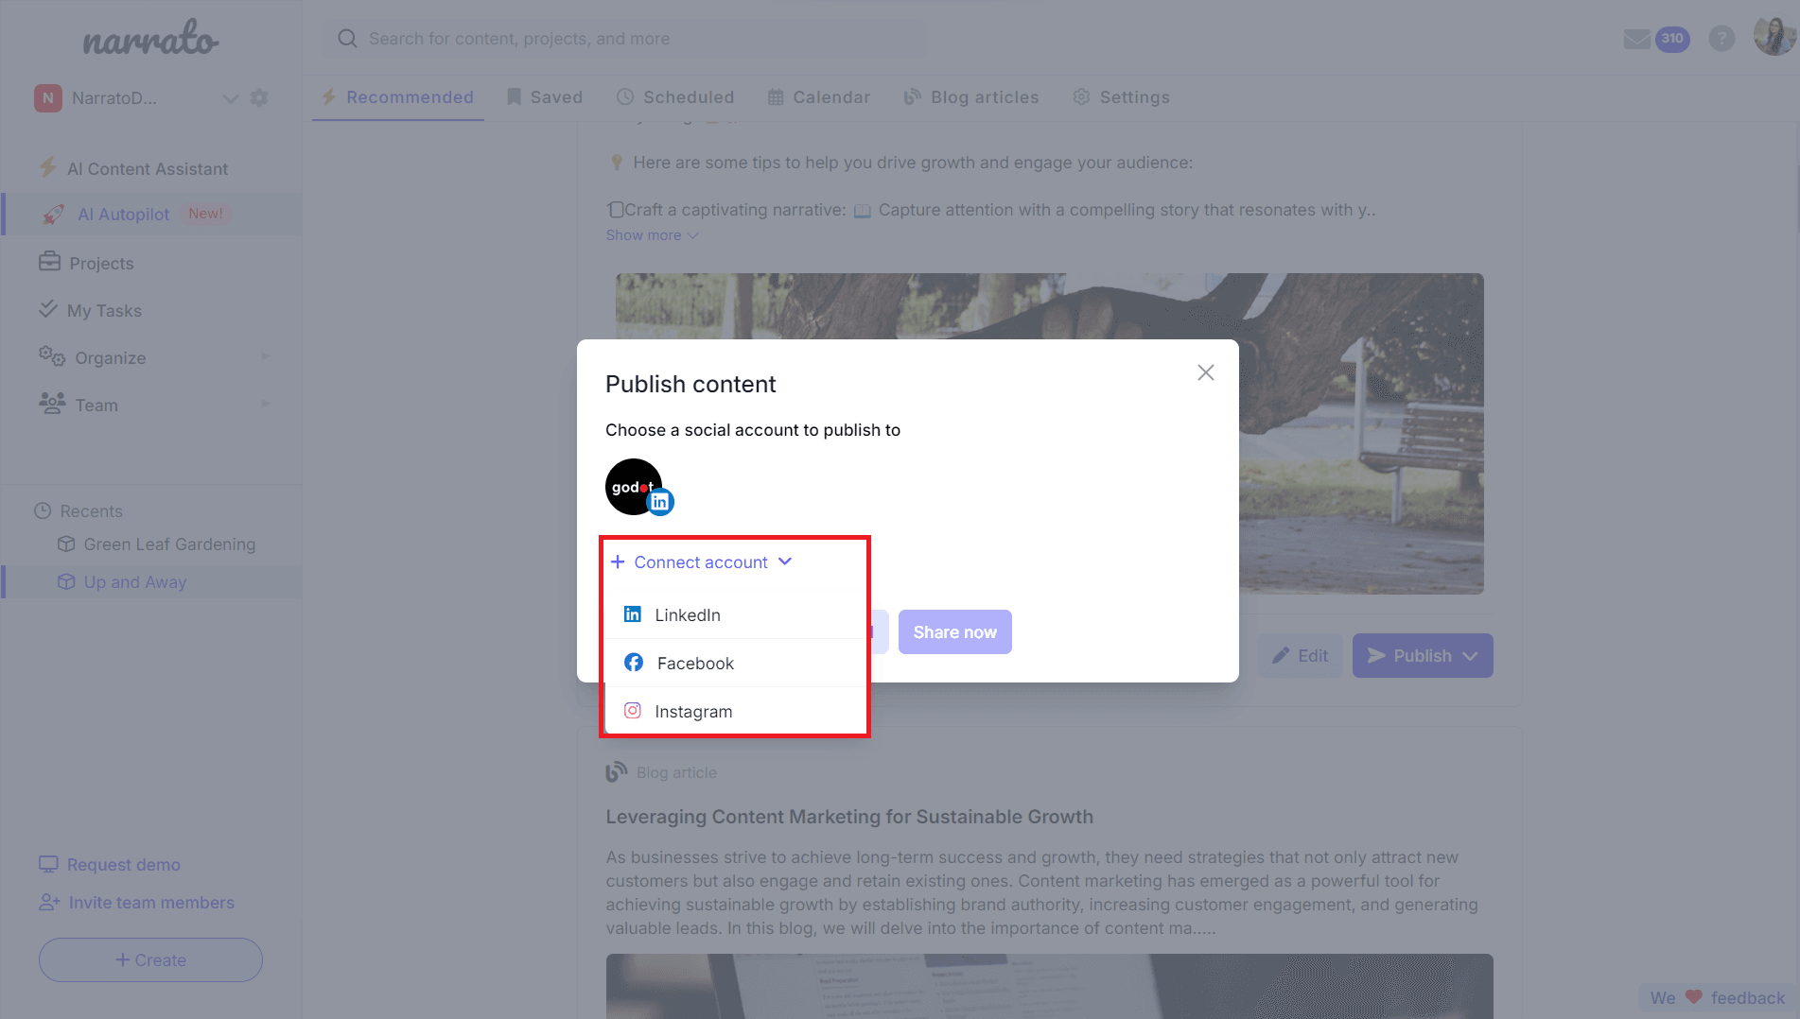Click the Share now button
Image resolution: width=1800 pixels, height=1019 pixels.
[955, 632]
